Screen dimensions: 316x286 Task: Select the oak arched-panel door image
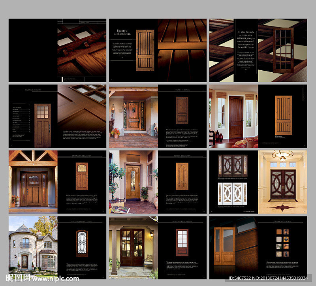pos(182,176)
